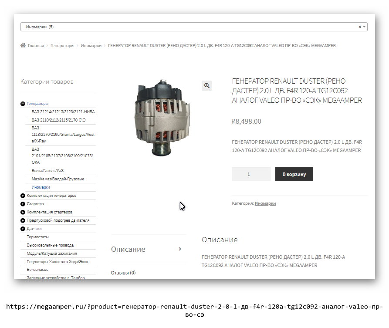Image resolution: width=389 pixels, height=328 pixels.
Task: Open Предпусковой подогрев двигателя category link
Action: click(58, 220)
